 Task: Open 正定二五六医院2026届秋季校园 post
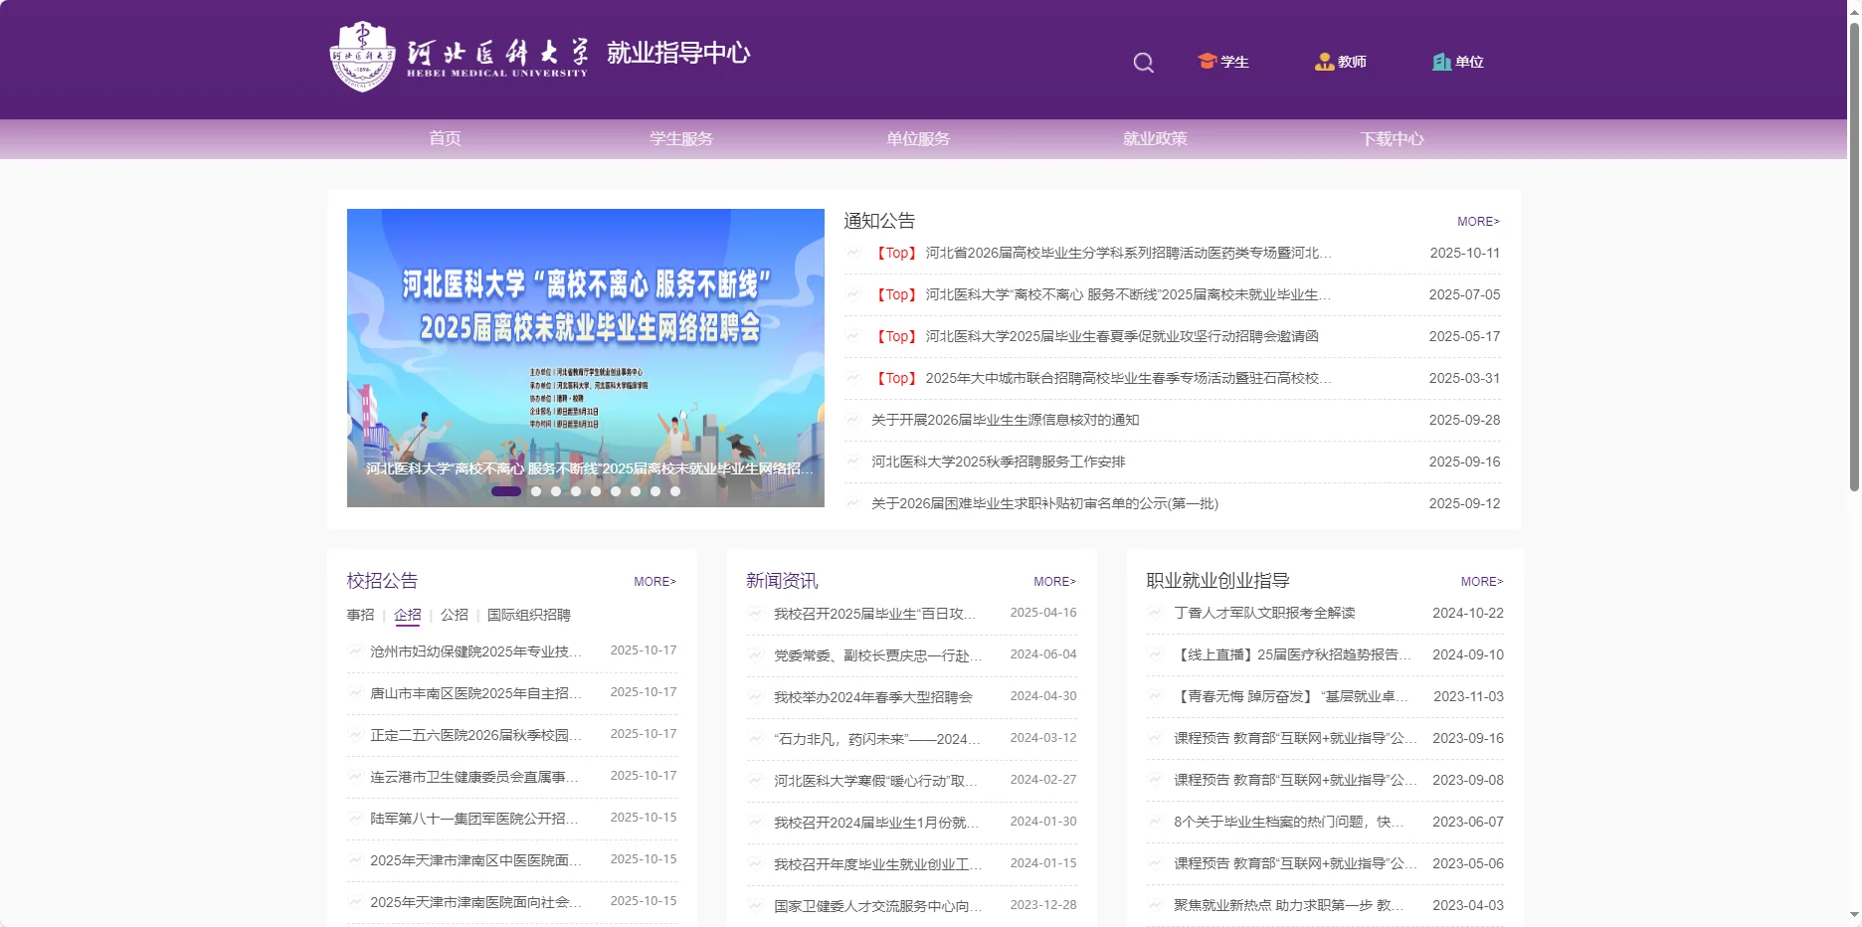(x=475, y=735)
